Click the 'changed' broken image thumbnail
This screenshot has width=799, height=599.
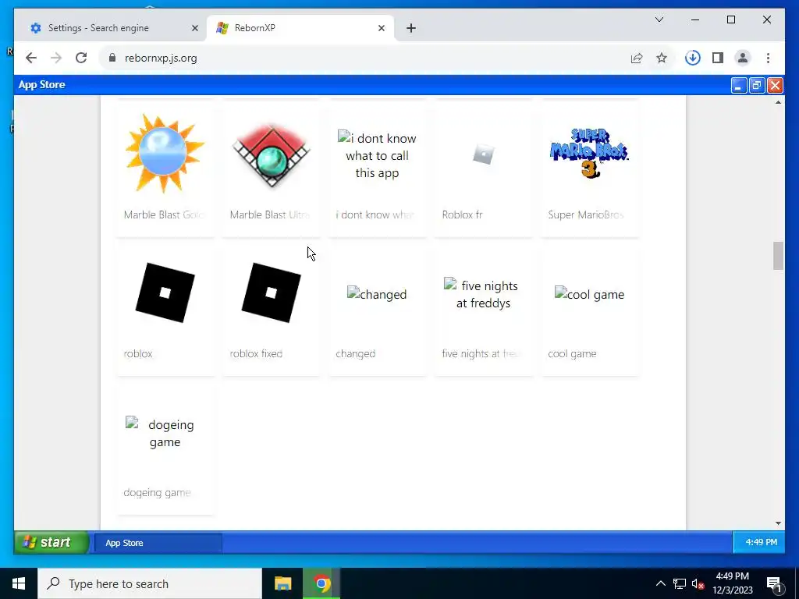(377, 294)
